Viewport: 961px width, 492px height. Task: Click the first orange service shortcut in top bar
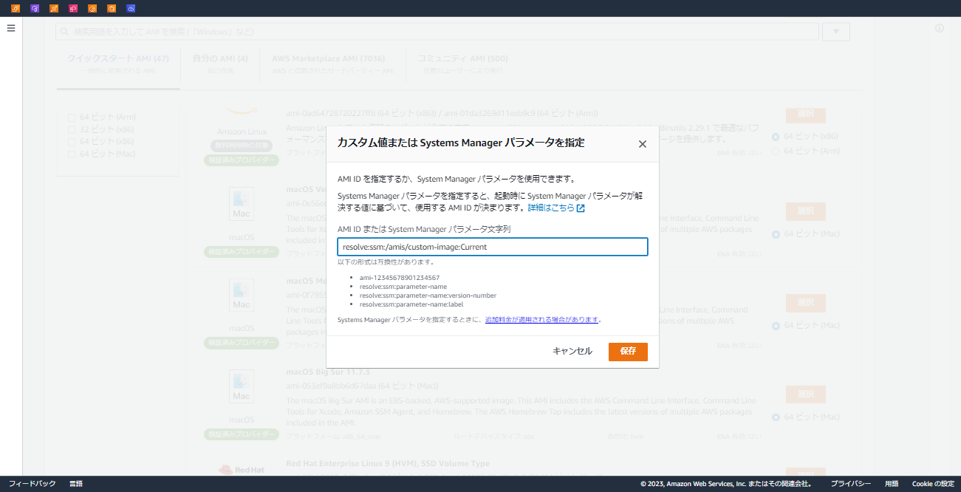tap(16, 8)
